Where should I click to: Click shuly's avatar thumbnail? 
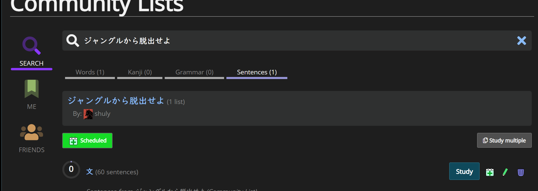(88, 114)
